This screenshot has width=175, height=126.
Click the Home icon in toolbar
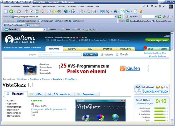[x=42, y=11]
